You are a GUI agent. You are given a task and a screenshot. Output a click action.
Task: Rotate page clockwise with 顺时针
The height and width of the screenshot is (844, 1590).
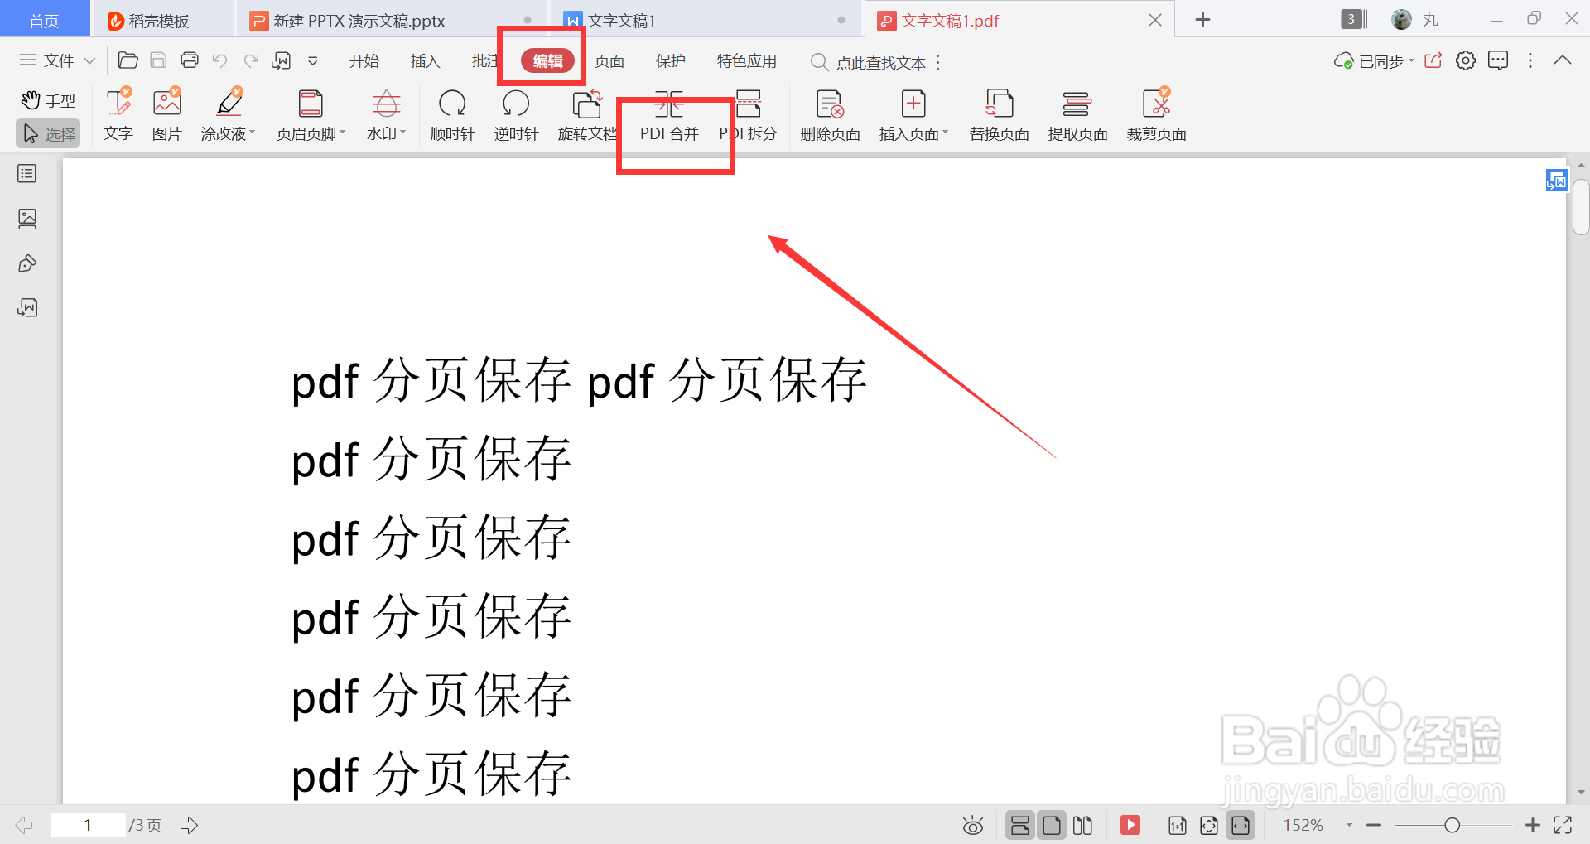[x=452, y=116]
